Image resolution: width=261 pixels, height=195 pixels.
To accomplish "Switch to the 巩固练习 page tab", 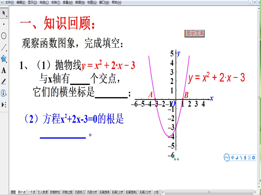I will point(80,192).
